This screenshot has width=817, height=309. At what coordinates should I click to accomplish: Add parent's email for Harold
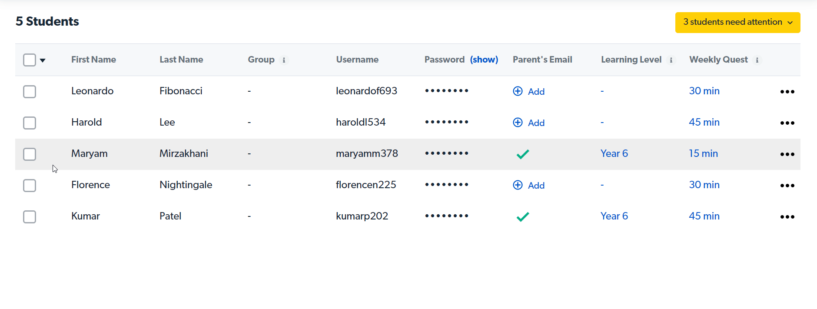529,123
